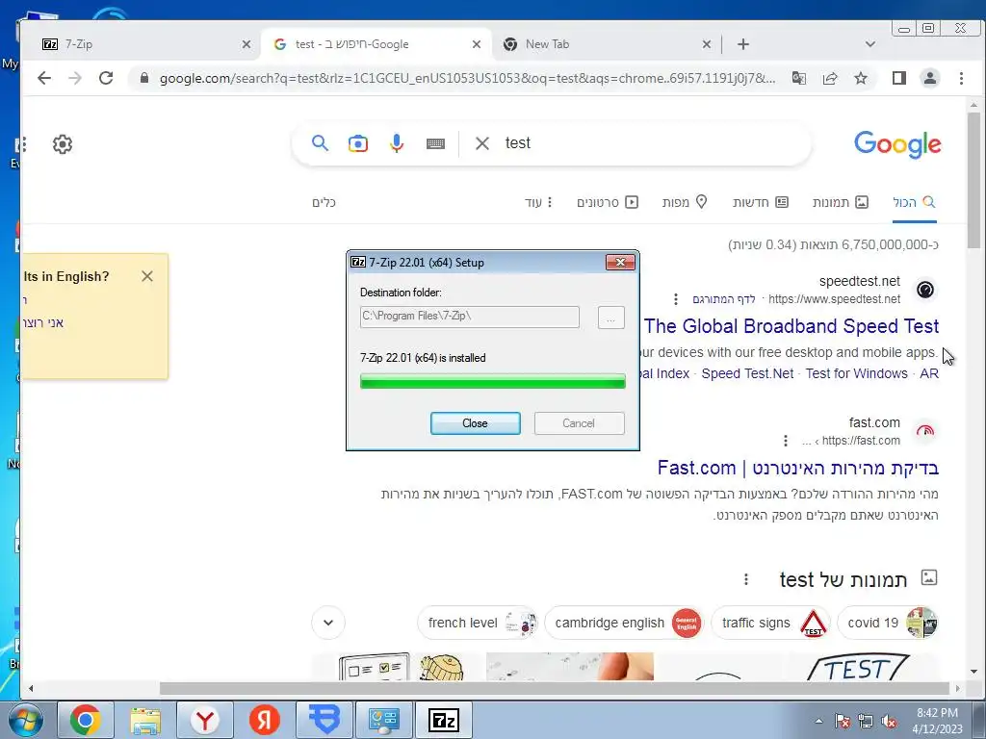
Task: Click the לדף המתורגם translated page link
Action: click(724, 299)
